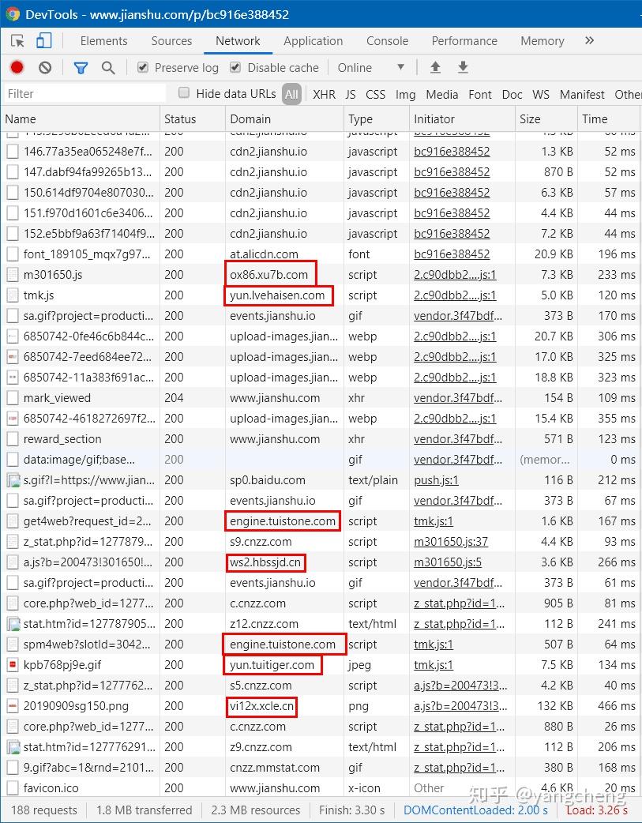642x823 pixels.
Task: Stop recording network log red button
Action: click(x=17, y=67)
